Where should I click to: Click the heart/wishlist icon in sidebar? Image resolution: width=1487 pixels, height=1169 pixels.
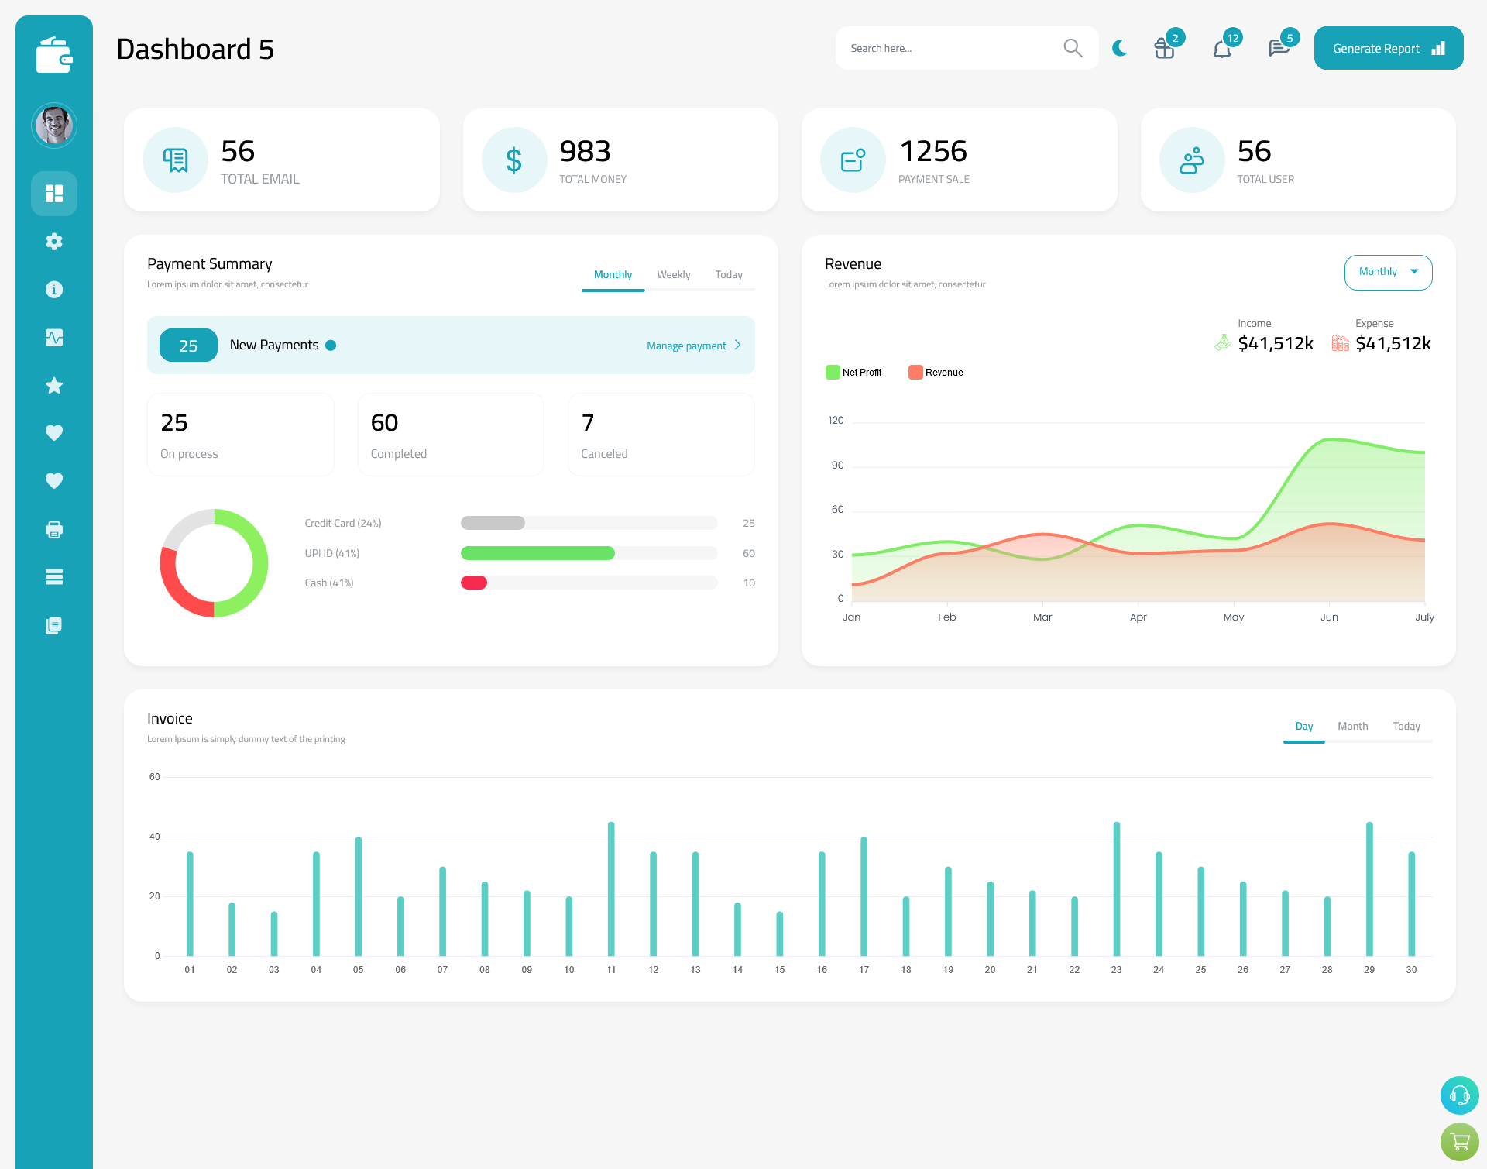tap(53, 432)
